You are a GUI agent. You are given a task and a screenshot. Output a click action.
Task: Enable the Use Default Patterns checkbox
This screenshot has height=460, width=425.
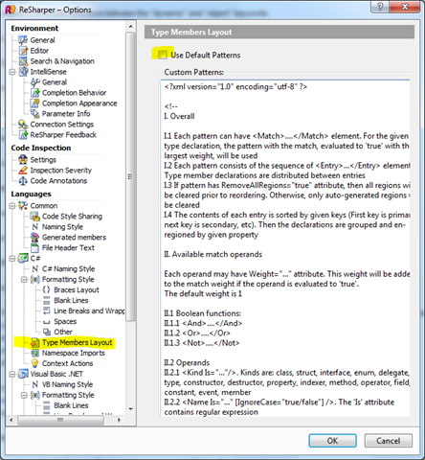click(162, 55)
